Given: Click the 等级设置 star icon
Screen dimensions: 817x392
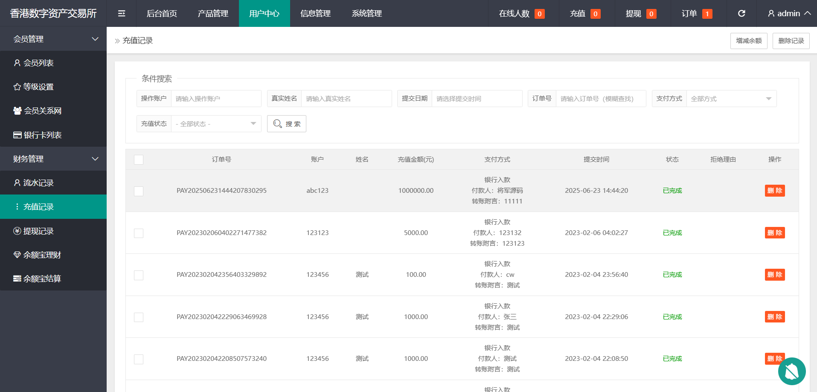Looking at the screenshot, I should [17, 87].
